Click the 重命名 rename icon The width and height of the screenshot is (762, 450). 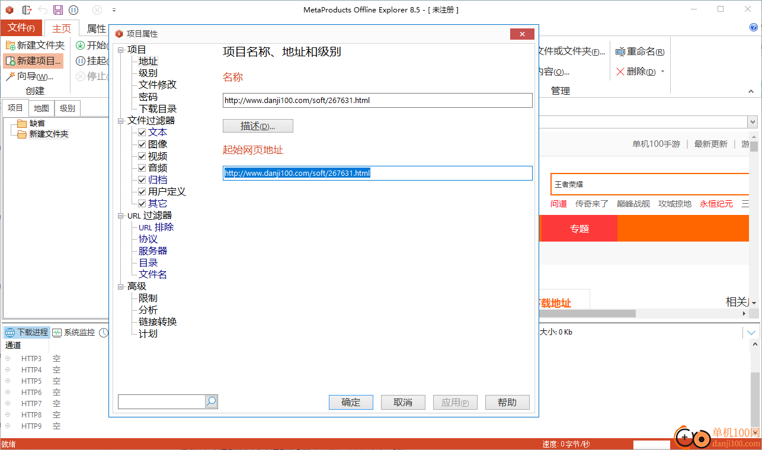point(620,52)
